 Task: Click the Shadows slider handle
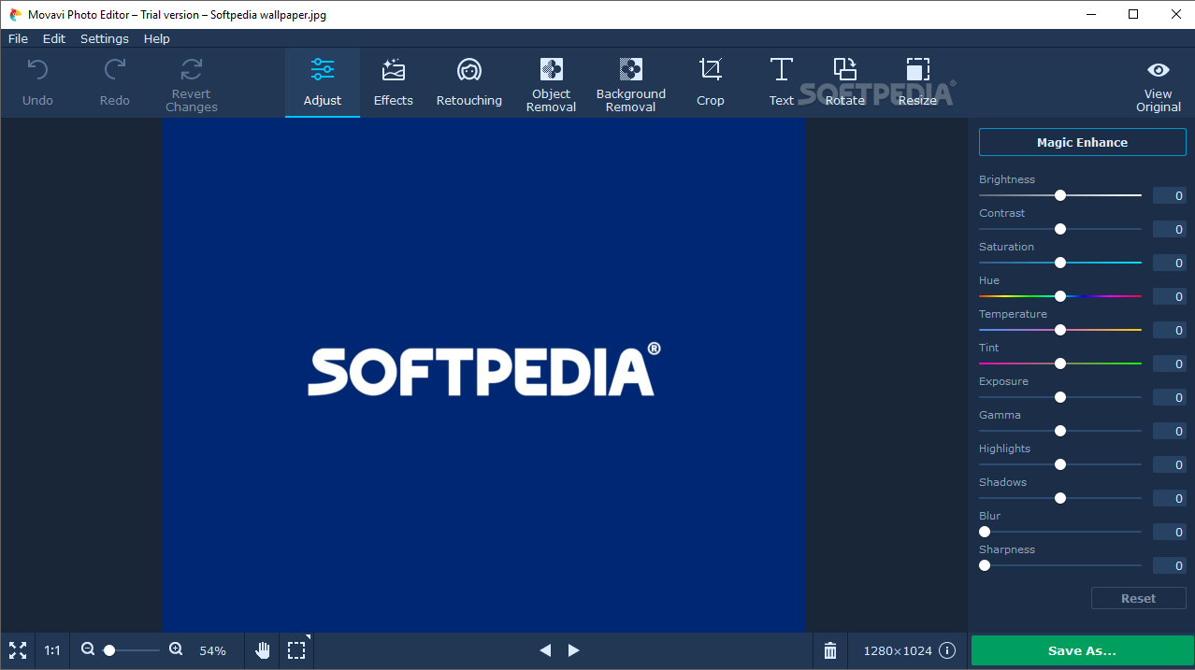pyautogui.click(x=1060, y=498)
